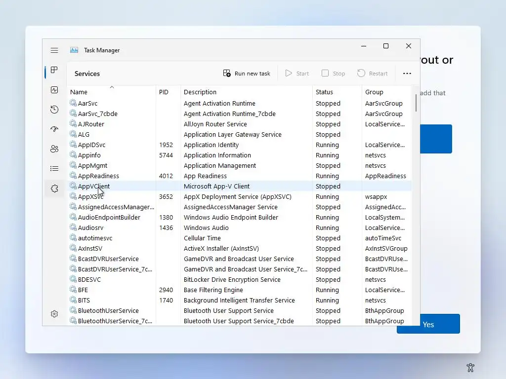Open the three-dot more options menu
Viewport: 506px width, 379px height.
407,74
